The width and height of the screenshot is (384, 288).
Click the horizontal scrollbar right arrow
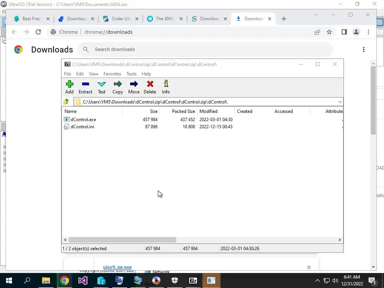point(340,240)
